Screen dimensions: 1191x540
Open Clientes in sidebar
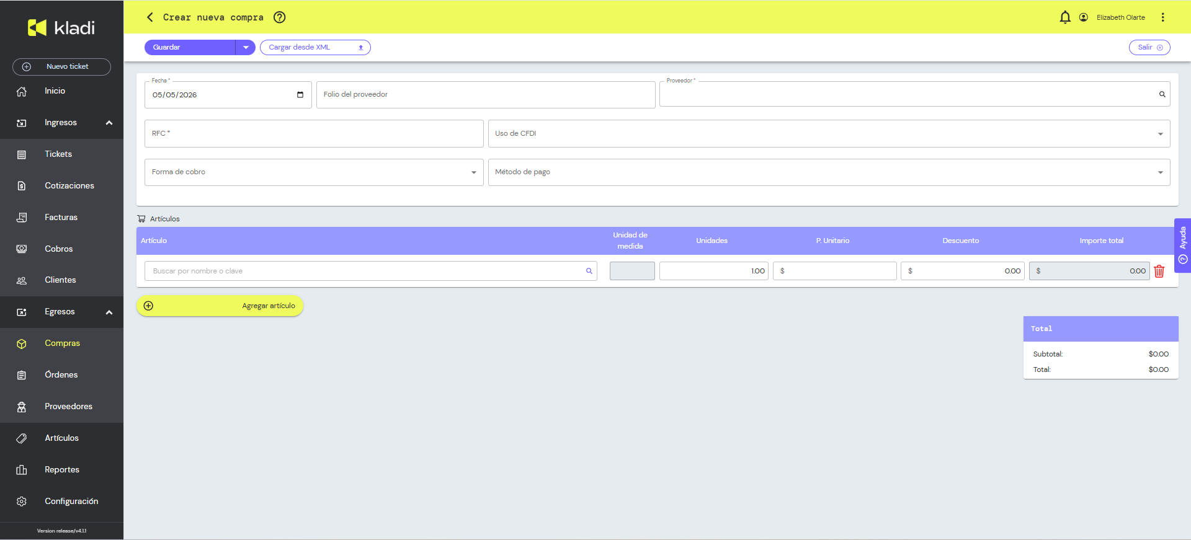tap(60, 280)
